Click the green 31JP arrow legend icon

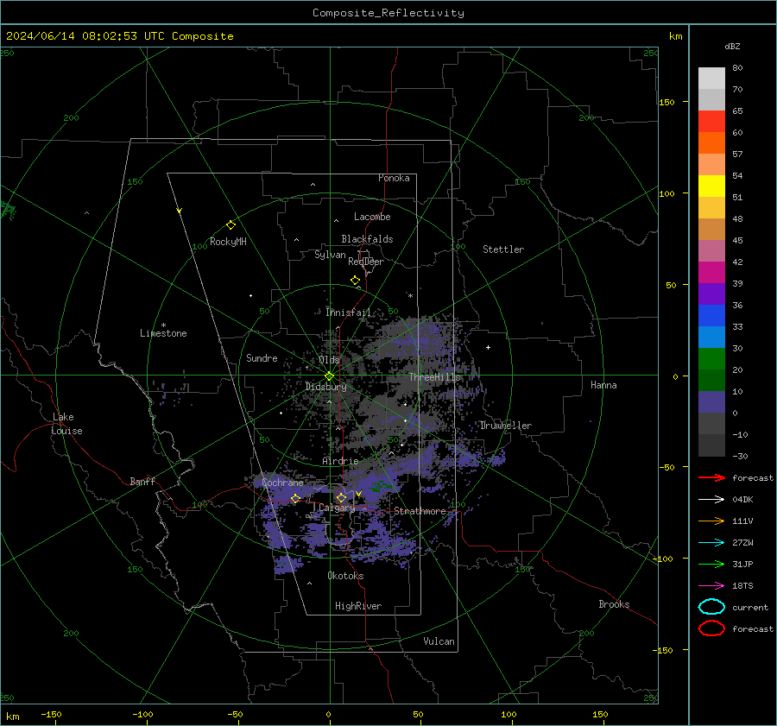click(x=711, y=564)
